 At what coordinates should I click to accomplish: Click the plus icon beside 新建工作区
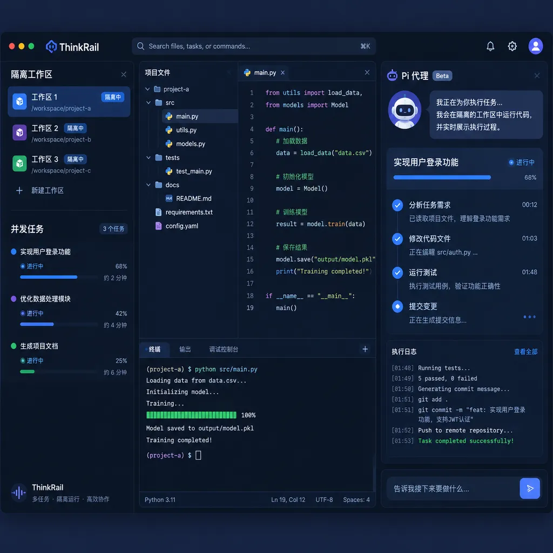(x=19, y=191)
